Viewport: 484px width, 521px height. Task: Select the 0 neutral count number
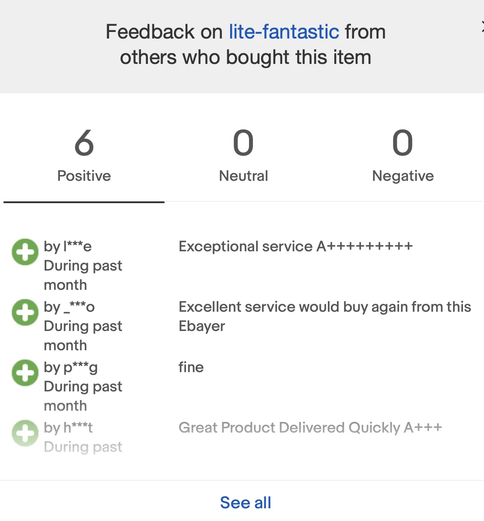(x=243, y=143)
